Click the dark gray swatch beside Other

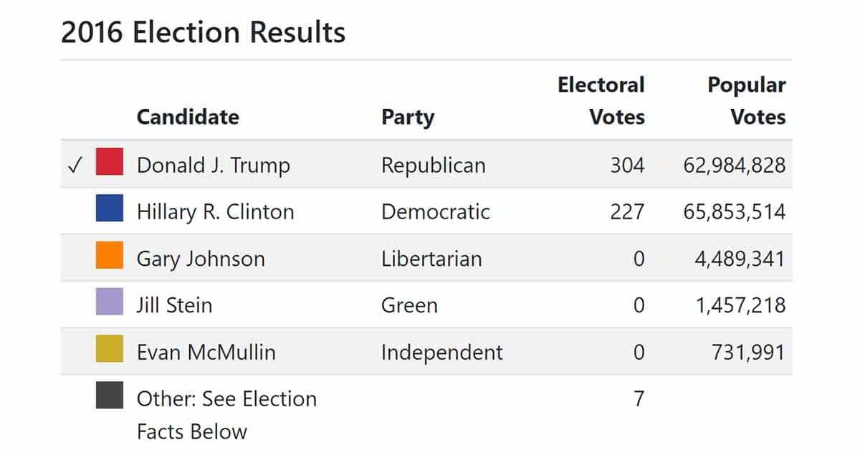pos(110,396)
